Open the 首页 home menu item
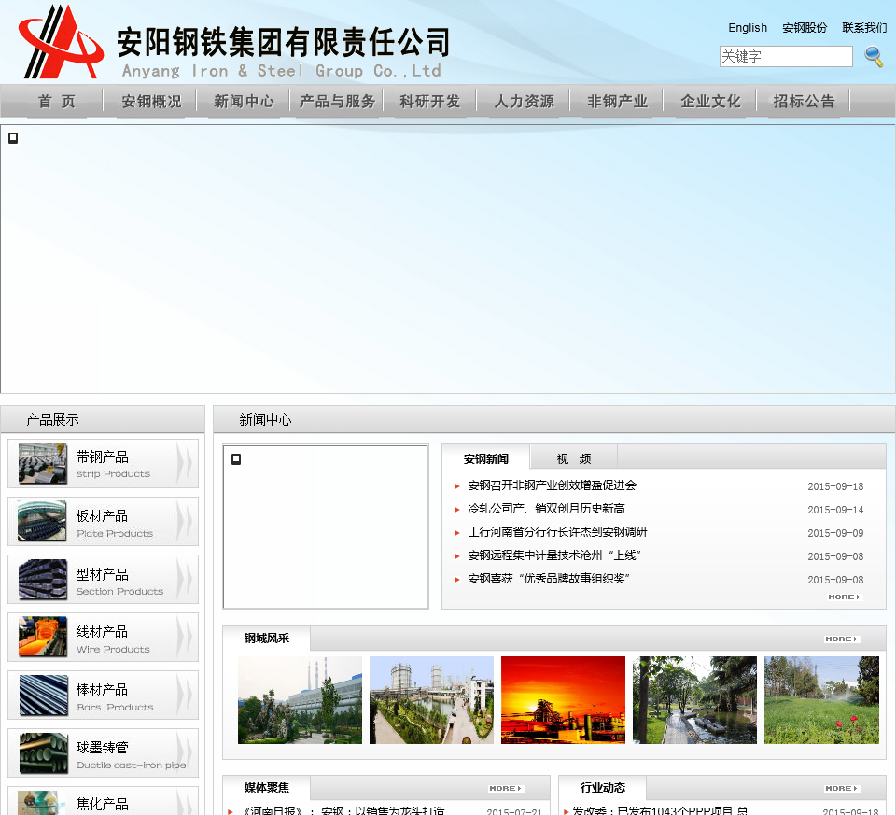 [x=57, y=102]
